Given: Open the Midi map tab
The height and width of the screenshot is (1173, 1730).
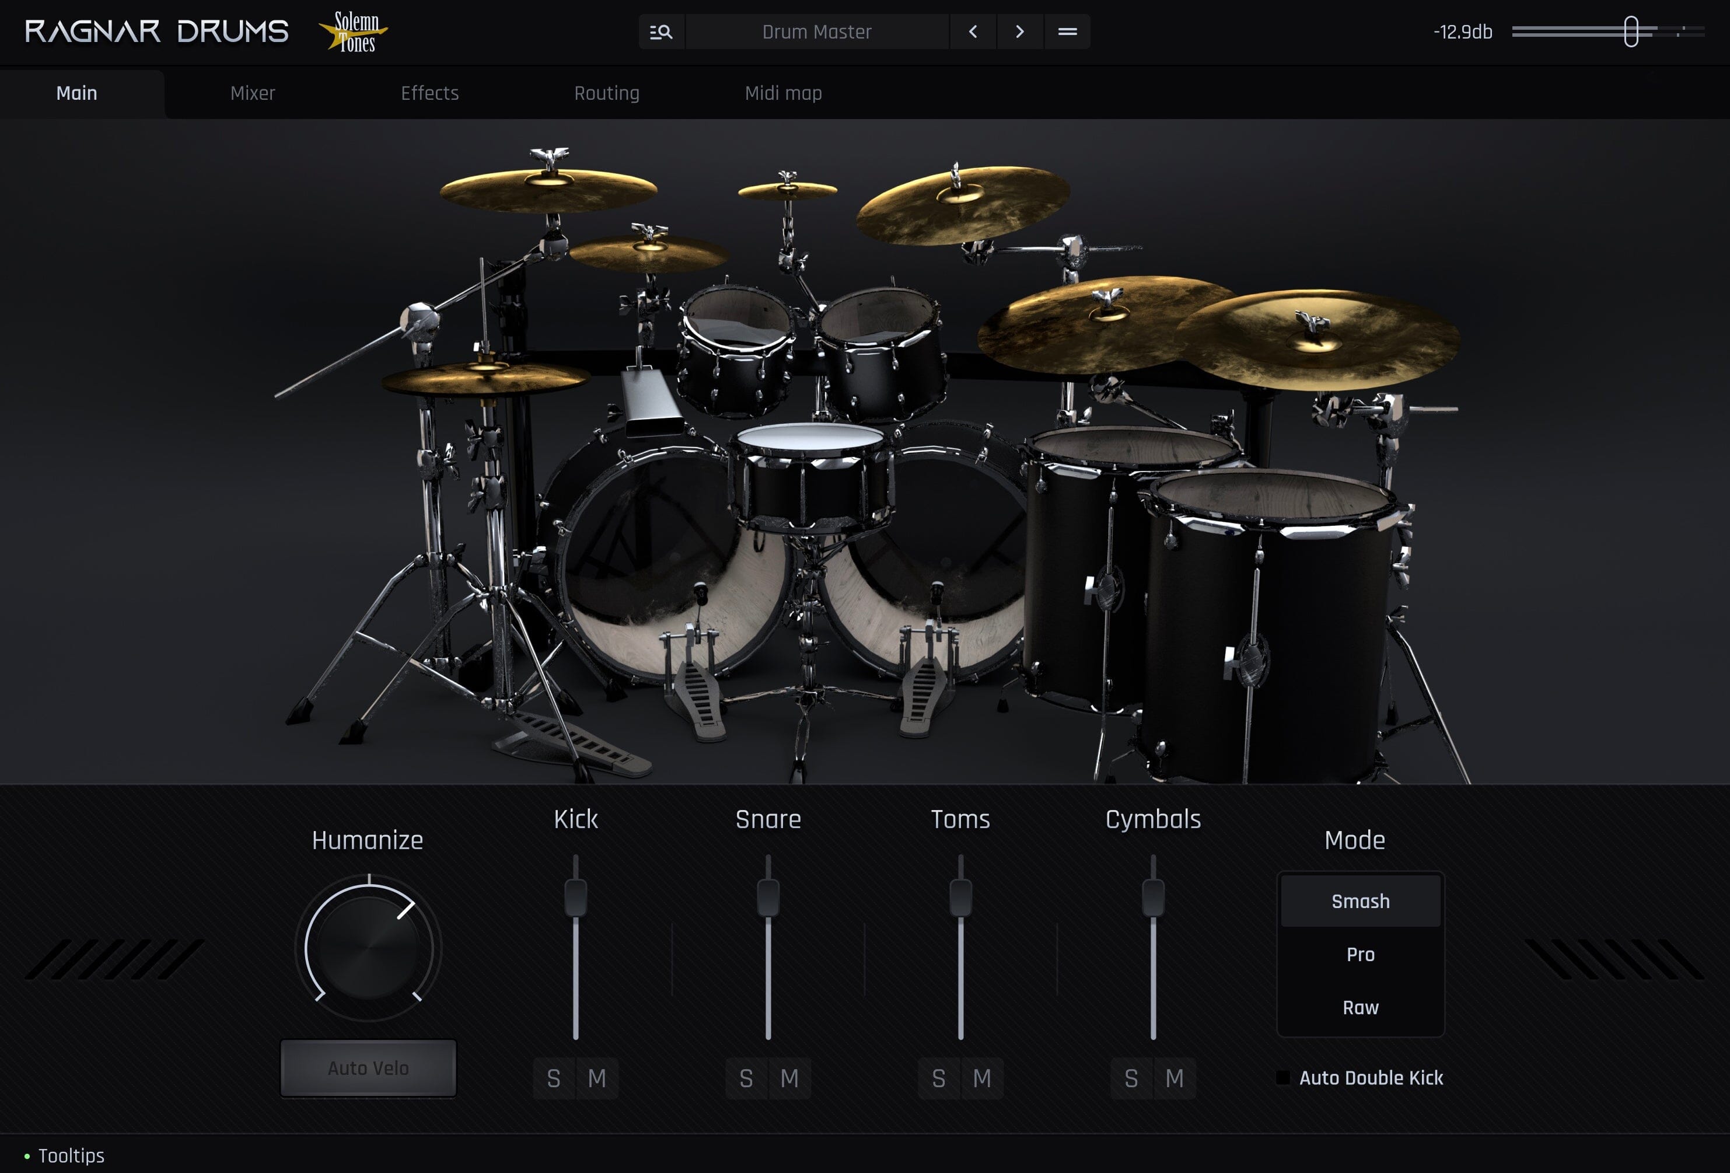Looking at the screenshot, I should (783, 93).
